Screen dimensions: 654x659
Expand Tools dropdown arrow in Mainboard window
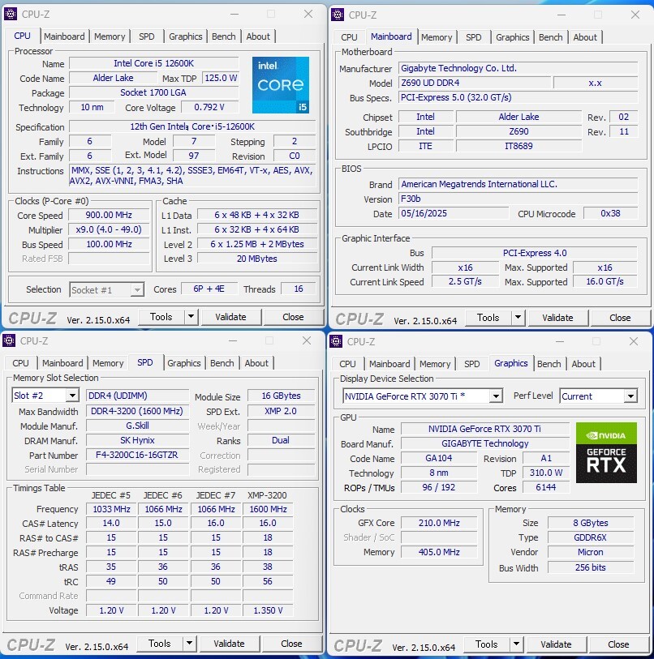tap(518, 318)
